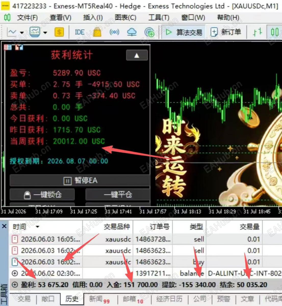Click the yellow dollar symbols icon
The width and height of the screenshot is (282, 306).
pos(59,32)
